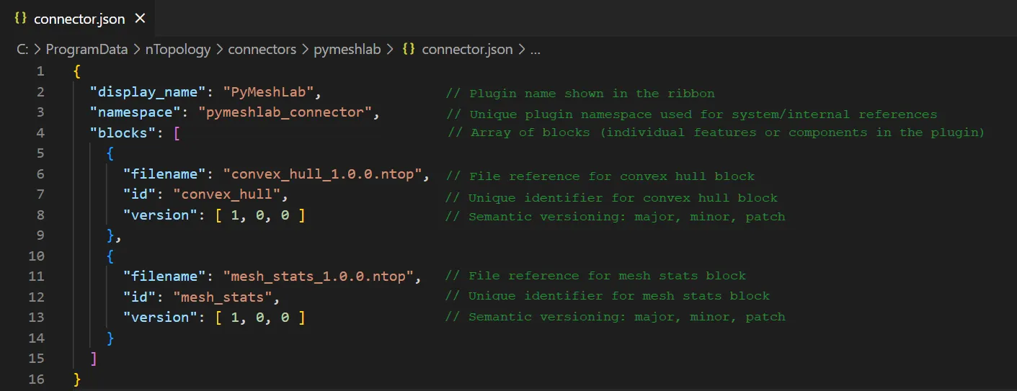This screenshot has width=1017, height=391.
Task: Click connector.json in the breadcrumb path
Action: pos(467,50)
